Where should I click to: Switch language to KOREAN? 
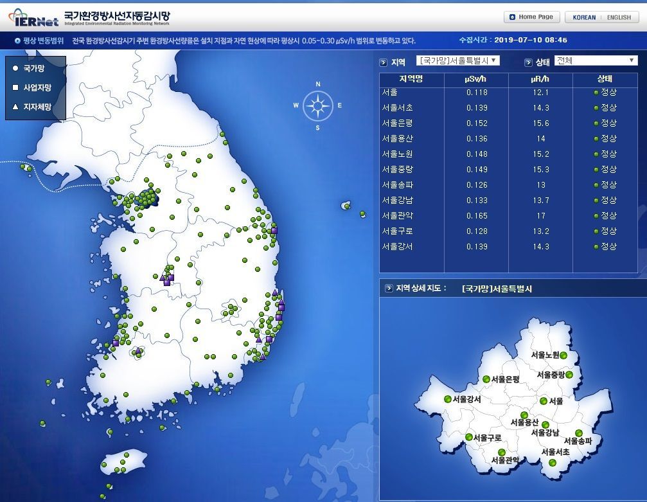click(584, 17)
